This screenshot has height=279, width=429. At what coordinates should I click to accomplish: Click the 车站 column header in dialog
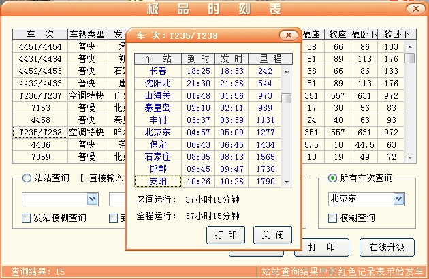[158, 59]
